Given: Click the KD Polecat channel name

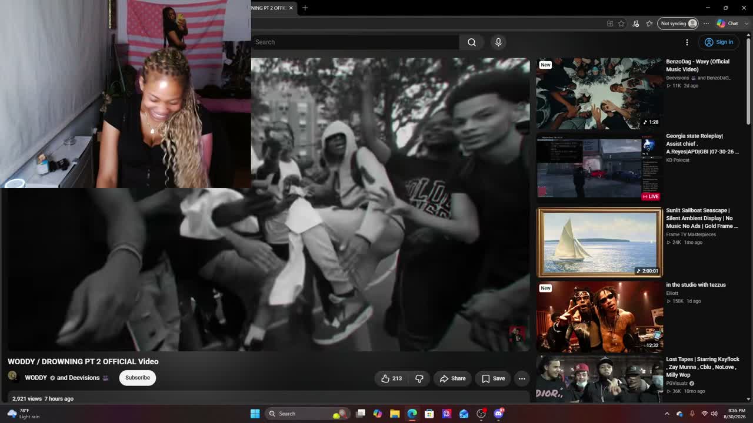Looking at the screenshot, I should (678, 160).
